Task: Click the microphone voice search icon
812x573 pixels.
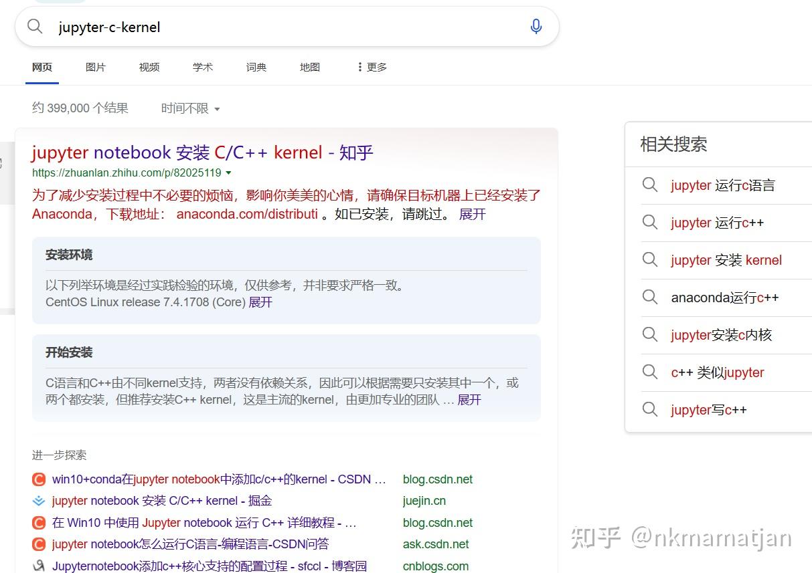Action: [x=536, y=25]
